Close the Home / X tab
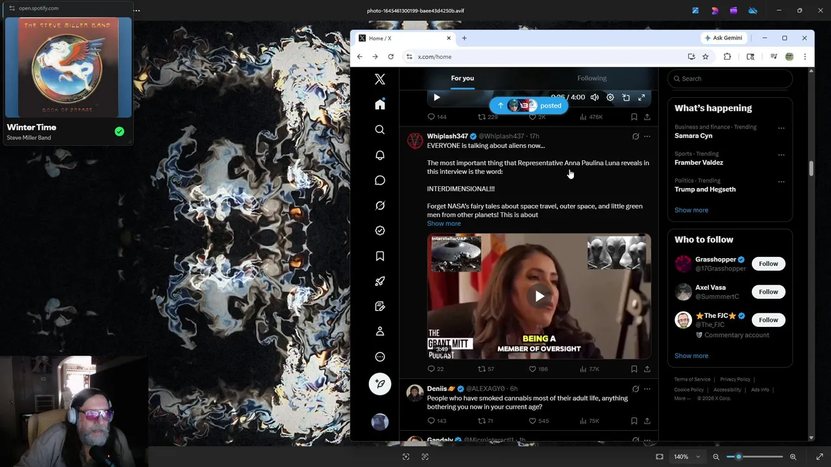The image size is (831, 467). pyautogui.click(x=448, y=38)
